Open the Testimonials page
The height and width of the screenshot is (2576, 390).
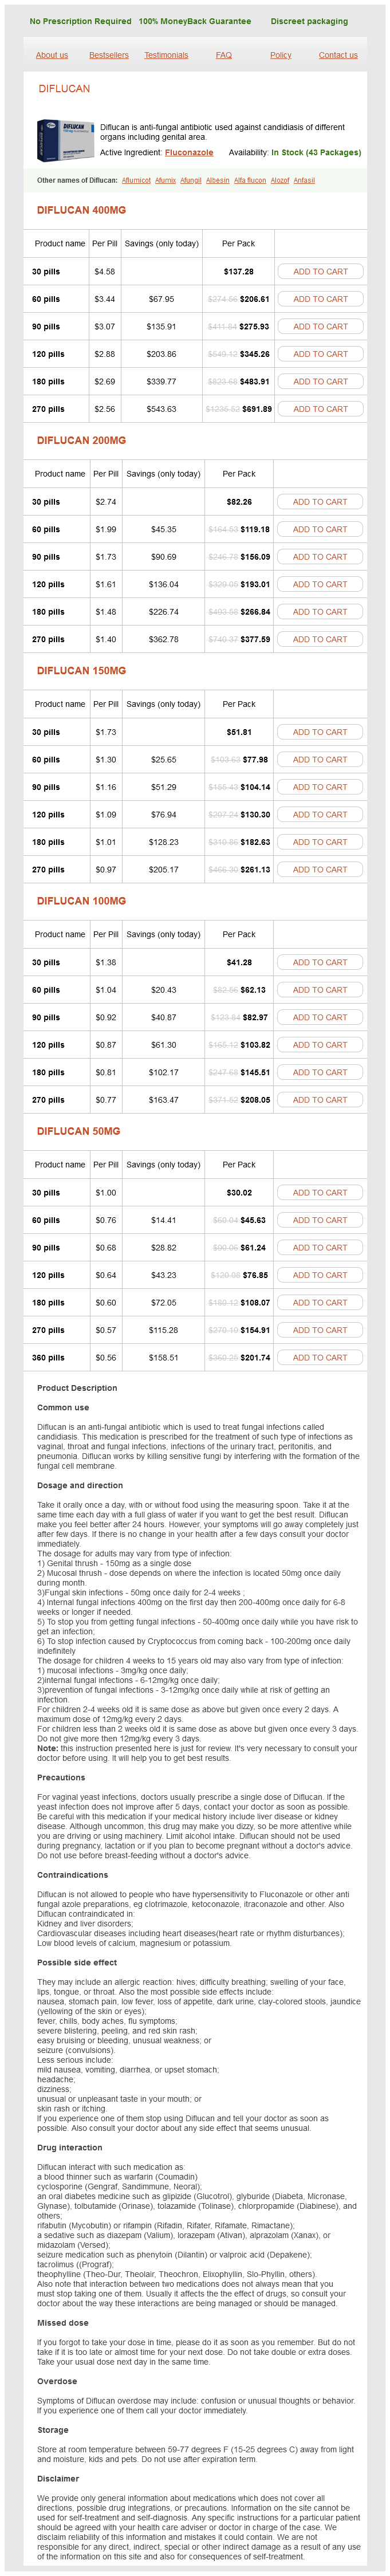click(166, 55)
